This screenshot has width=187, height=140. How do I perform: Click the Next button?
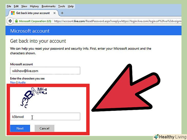click(20, 128)
